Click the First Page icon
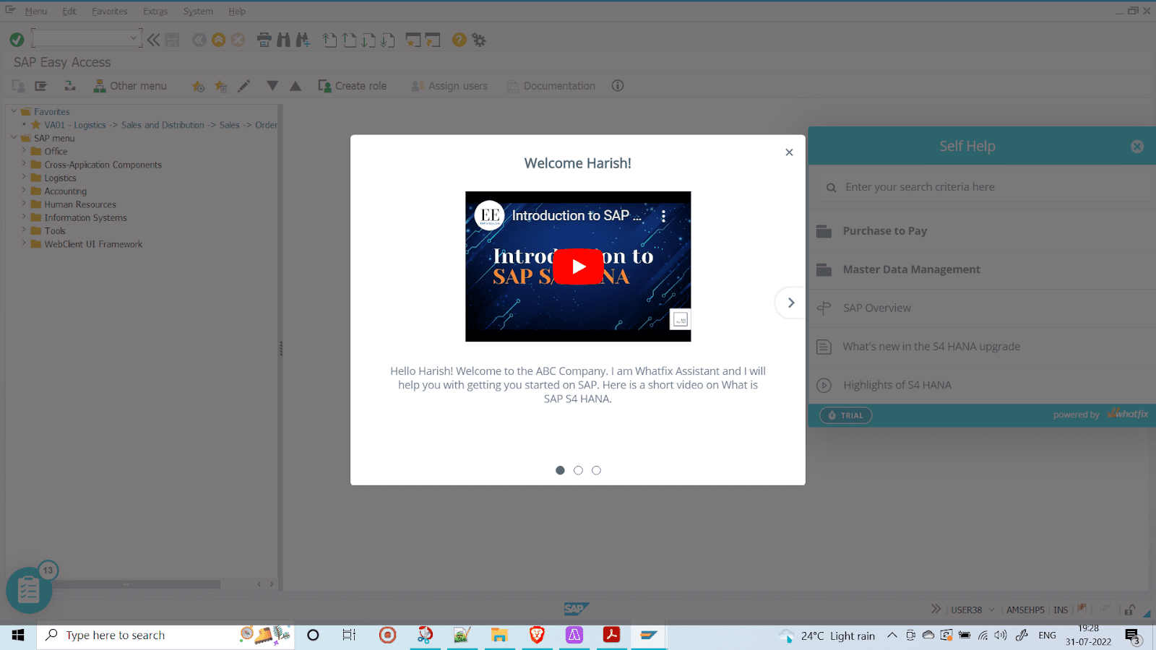Image resolution: width=1156 pixels, height=650 pixels. (x=329, y=40)
